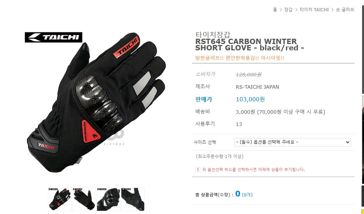Open 타이치 TAICHI breadcrumb category
This screenshot has height=214, width=364.
tap(314, 10)
